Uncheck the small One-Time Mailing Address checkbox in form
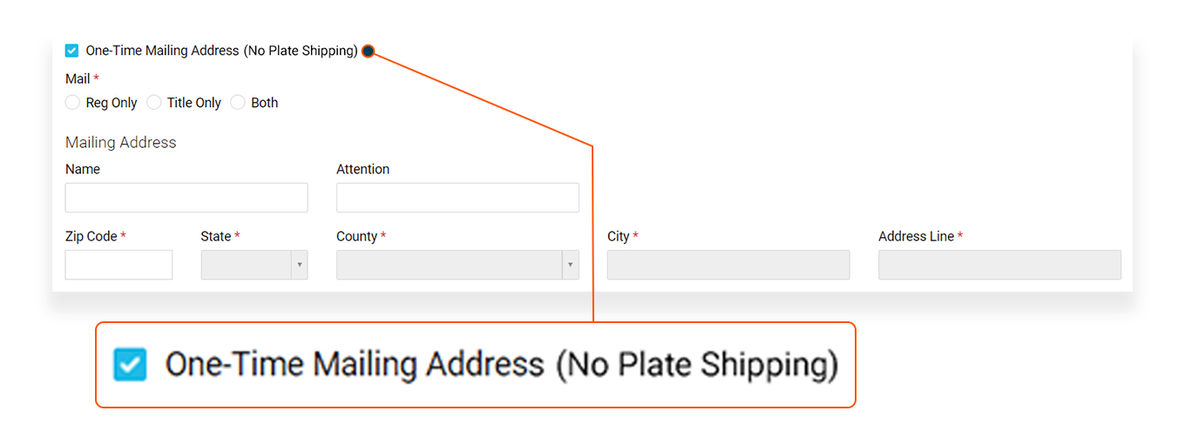The width and height of the screenshot is (1185, 438). point(72,51)
